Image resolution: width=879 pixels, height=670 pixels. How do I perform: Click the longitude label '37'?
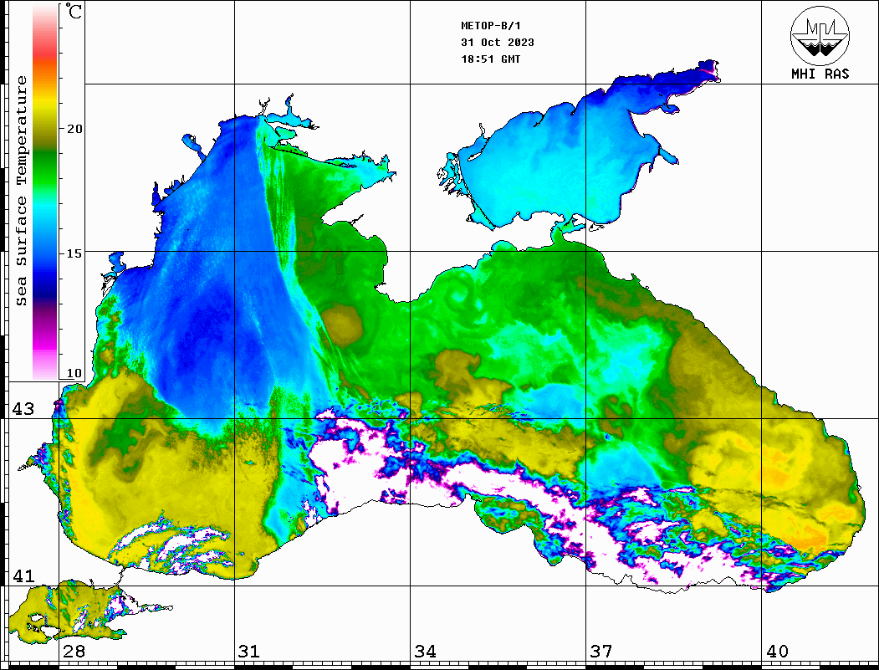click(x=601, y=652)
